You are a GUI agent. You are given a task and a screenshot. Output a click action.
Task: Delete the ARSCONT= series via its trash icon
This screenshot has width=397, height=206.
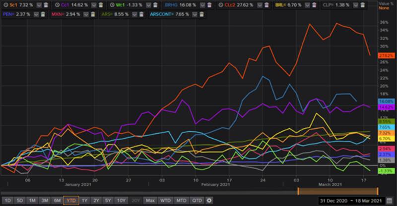pos(201,14)
